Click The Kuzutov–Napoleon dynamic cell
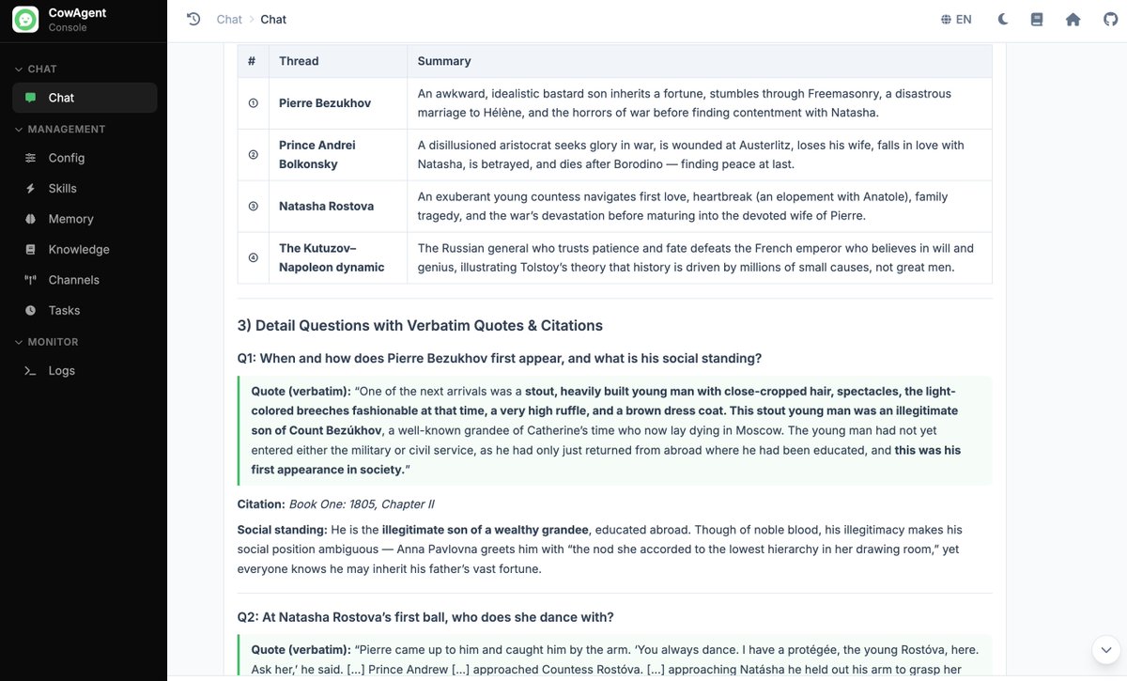The height and width of the screenshot is (681, 1127). [337, 257]
